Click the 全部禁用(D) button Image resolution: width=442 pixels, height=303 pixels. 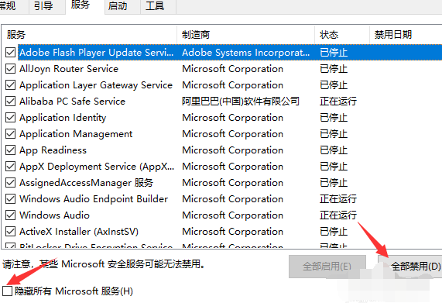pos(416,266)
